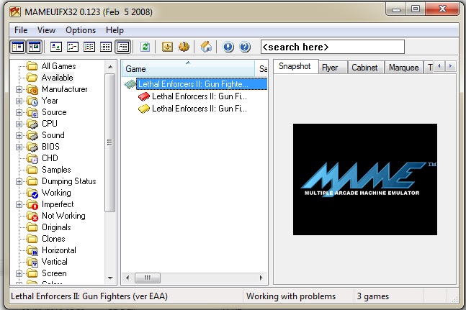This screenshot has height=310, width=466.
Task: Click the Source folder icon
Action: click(32, 112)
